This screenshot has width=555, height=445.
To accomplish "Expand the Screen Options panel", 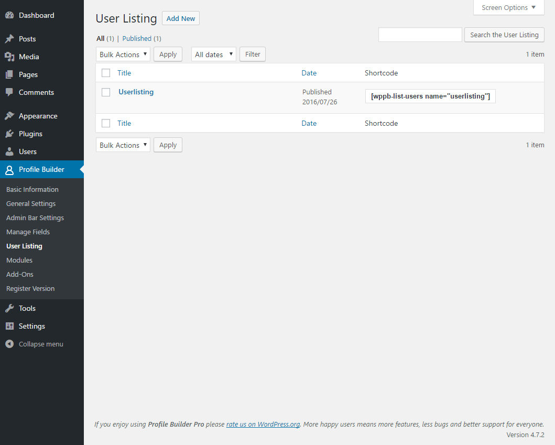I will (507, 7).
